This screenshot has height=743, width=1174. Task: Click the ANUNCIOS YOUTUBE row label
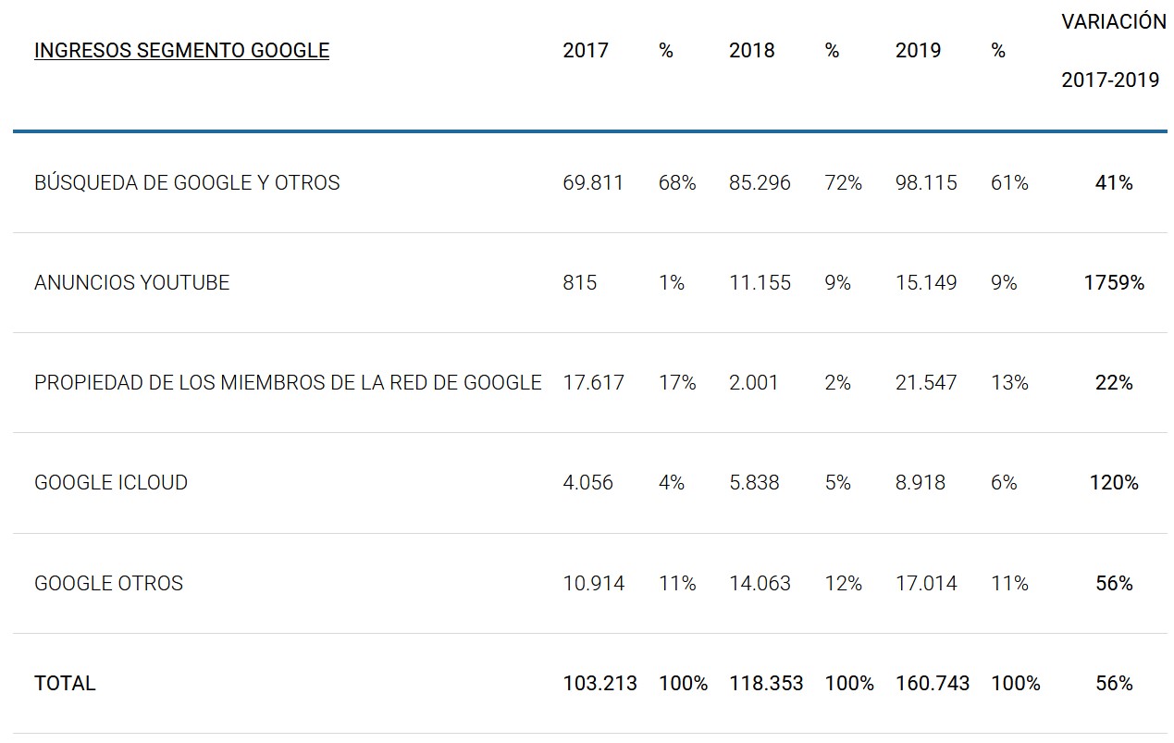coord(131,283)
